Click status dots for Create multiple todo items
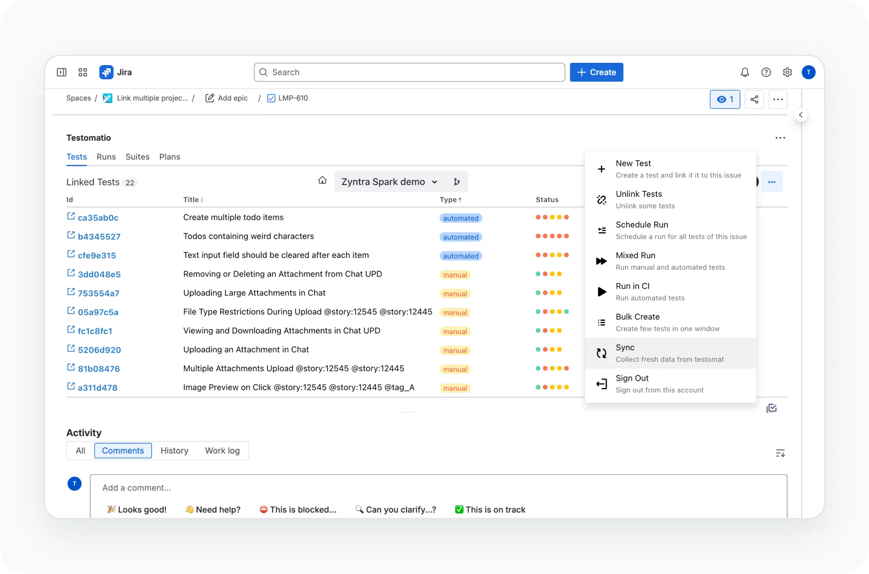This screenshot has height=574, width=869. [x=552, y=217]
